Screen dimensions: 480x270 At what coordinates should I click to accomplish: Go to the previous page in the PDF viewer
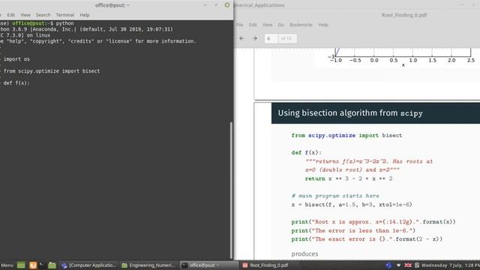point(241,38)
